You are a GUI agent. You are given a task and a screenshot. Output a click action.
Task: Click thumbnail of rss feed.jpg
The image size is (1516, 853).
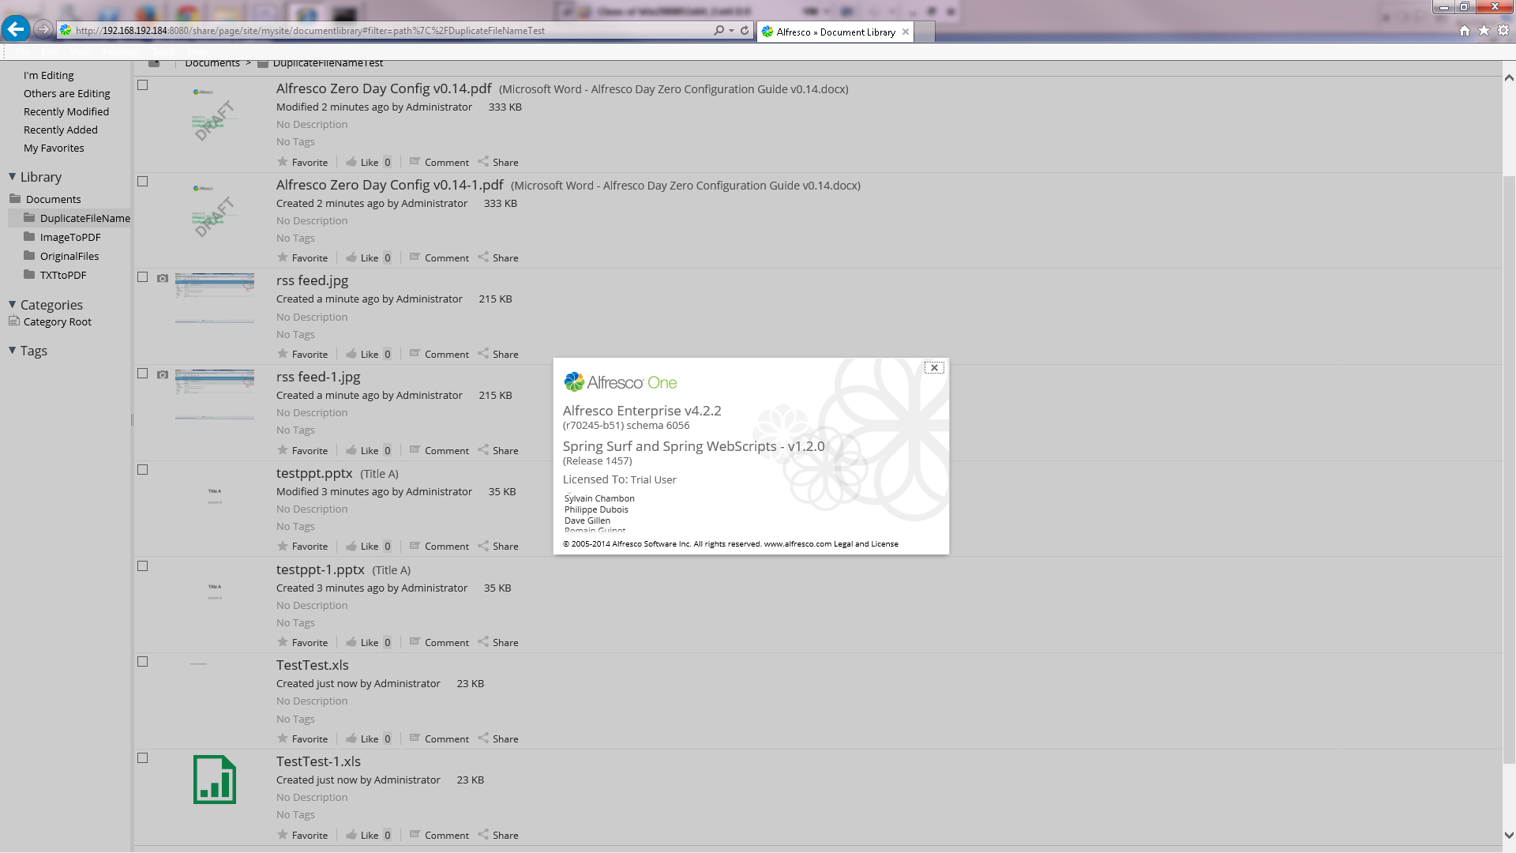coord(215,298)
